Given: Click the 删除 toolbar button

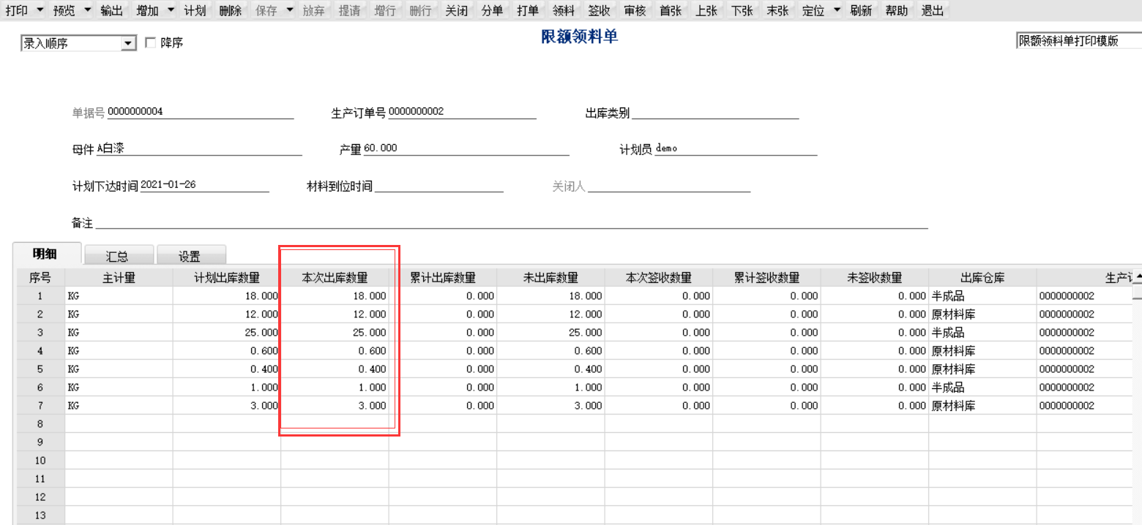Looking at the screenshot, I should 231,11.
